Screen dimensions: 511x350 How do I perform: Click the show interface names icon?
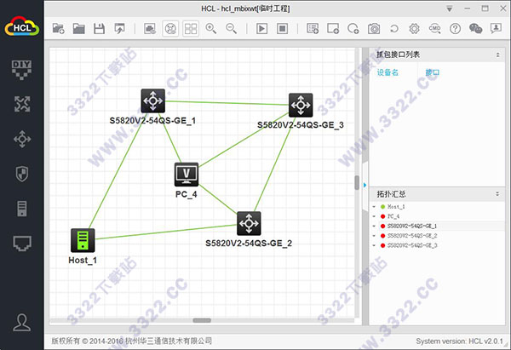150,29
